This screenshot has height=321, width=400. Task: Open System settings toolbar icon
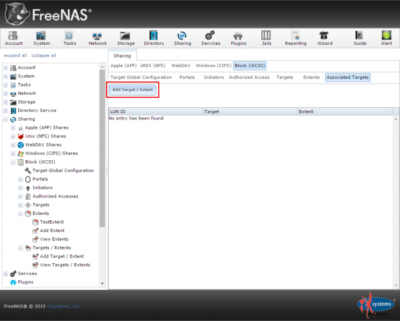pos(42,38)
